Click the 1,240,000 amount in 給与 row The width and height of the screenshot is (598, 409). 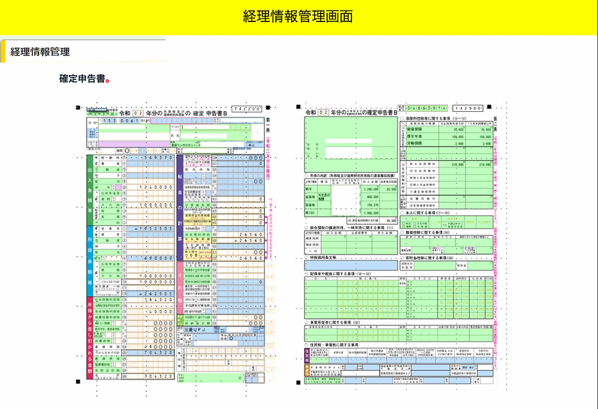point(371,189)
